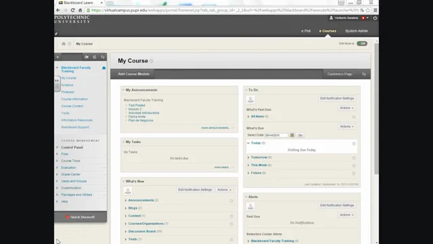The image size is (433, 244).
Task: Reload the page with refresh icon
Action: coord(72,10)
